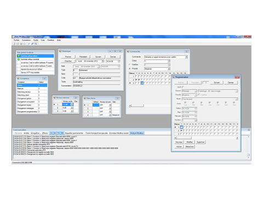Click Premier button in Historique window
The width and height of the screenshot is (263, 197).
(68, 57)
